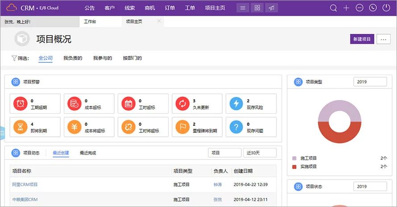Click the red 实施项目 legend swatch

(294, 167)
